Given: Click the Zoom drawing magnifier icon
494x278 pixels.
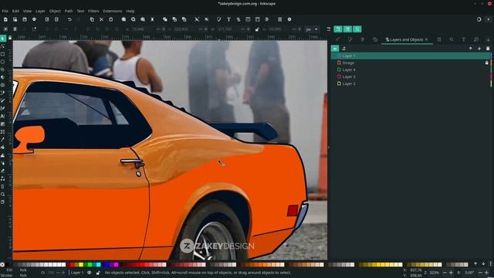Looking at the screenshot, I should click(134, 19).
